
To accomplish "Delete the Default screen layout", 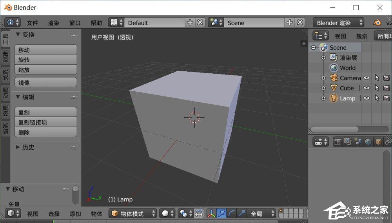I will click(200, 22).
